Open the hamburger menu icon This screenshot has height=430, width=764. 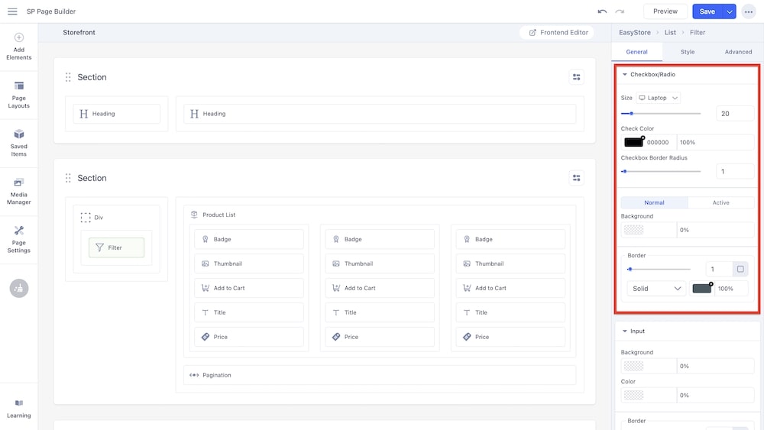tap(12, 11)
